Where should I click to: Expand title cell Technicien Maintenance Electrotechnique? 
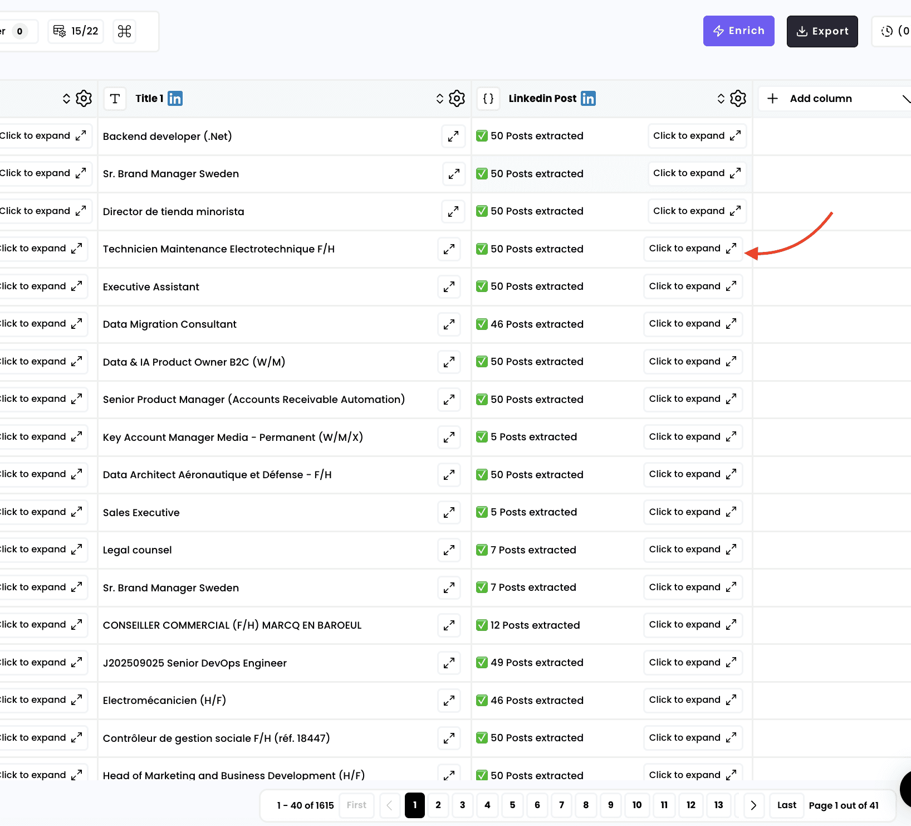click(449, 249)
